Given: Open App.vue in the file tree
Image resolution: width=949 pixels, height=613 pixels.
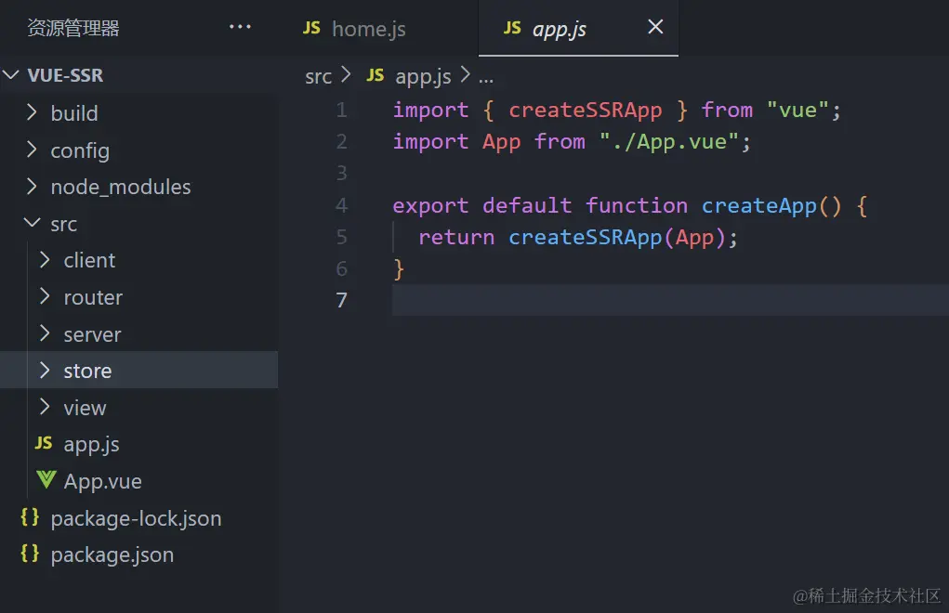Looking at the screenshot, I should pos(102,481).
